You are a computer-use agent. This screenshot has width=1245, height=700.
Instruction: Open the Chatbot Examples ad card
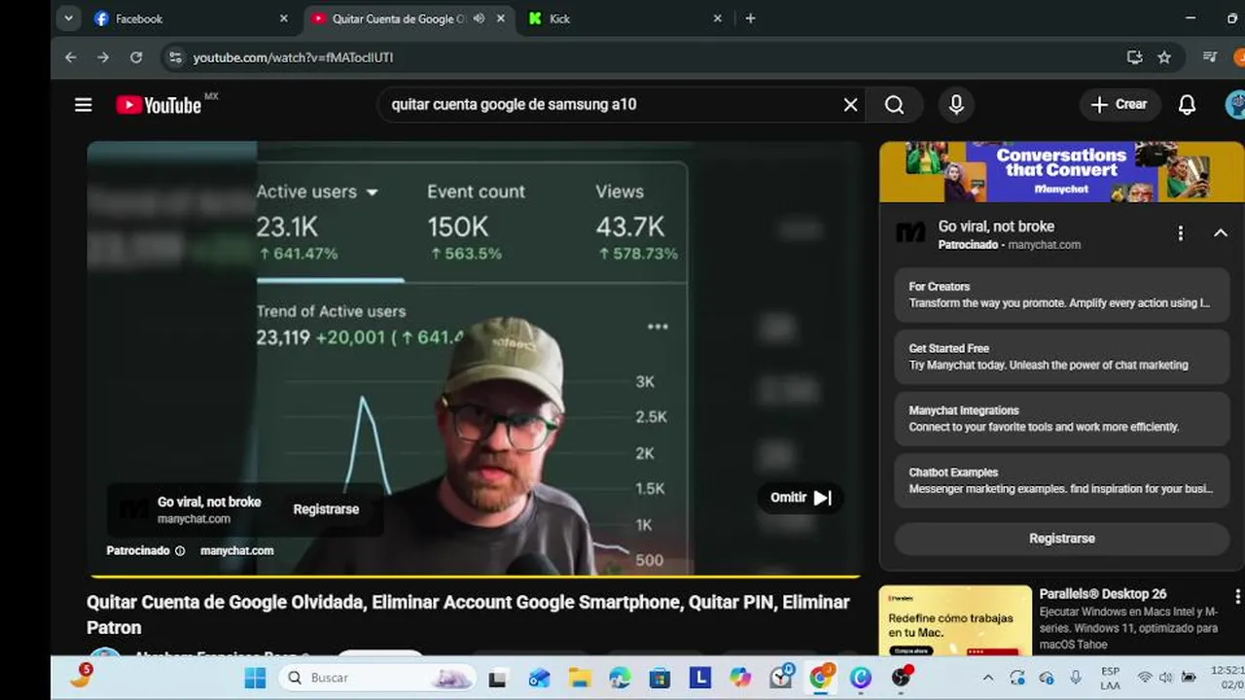[1062, 480]
